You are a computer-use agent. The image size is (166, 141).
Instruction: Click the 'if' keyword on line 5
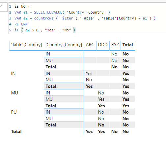click(x=16, y=30)
